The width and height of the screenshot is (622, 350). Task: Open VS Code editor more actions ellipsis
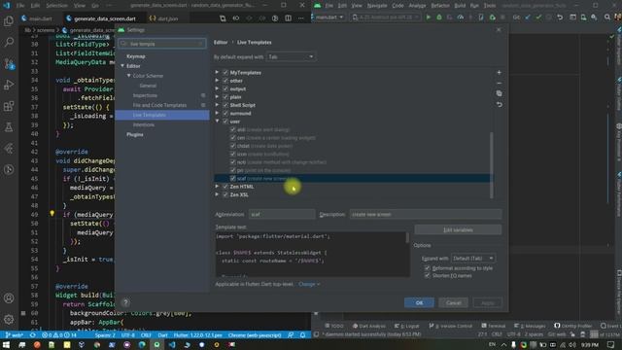point(300,18)
